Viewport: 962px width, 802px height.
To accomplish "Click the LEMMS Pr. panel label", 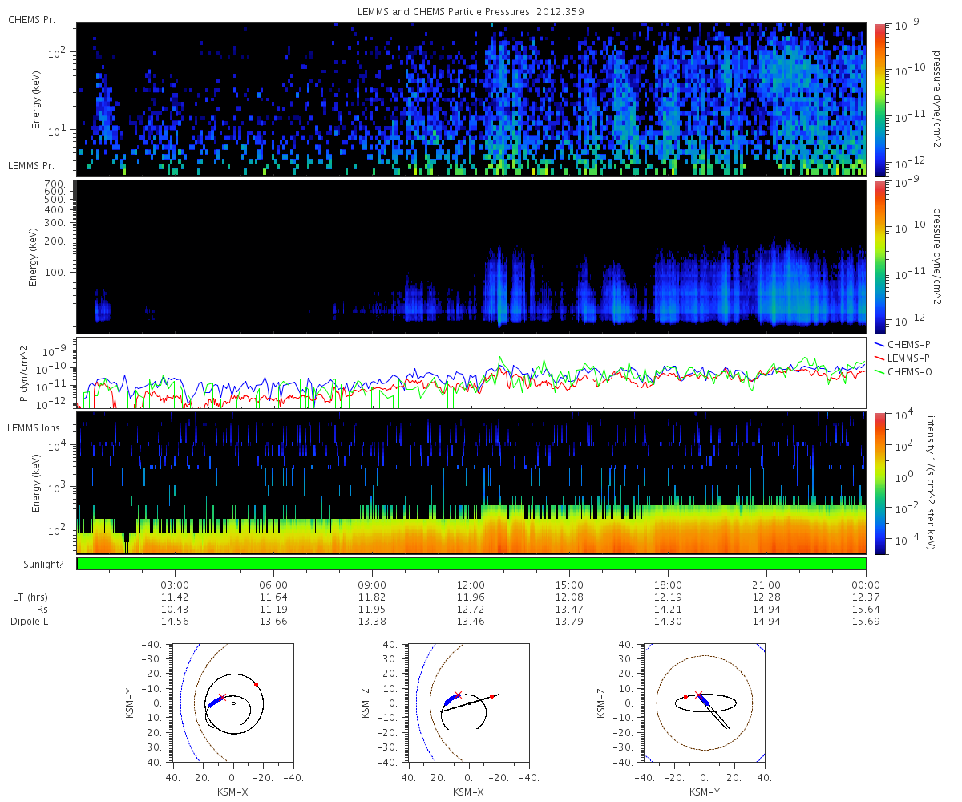I will tap(33, 166).
